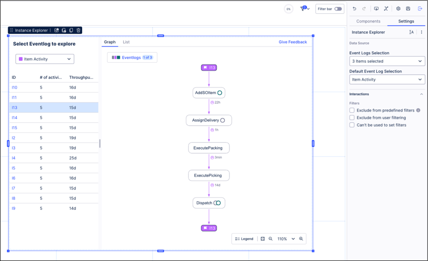Click the filter funnel icon with badge
Viewport: 428px width, 261px height.
click(x=303, y=9)
